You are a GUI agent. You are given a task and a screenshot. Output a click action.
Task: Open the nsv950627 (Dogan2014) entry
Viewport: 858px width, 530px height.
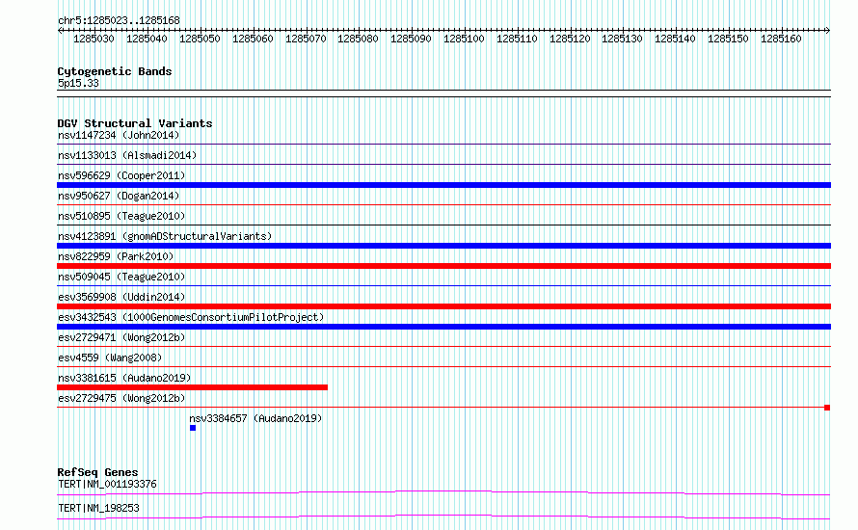[119, 196]
